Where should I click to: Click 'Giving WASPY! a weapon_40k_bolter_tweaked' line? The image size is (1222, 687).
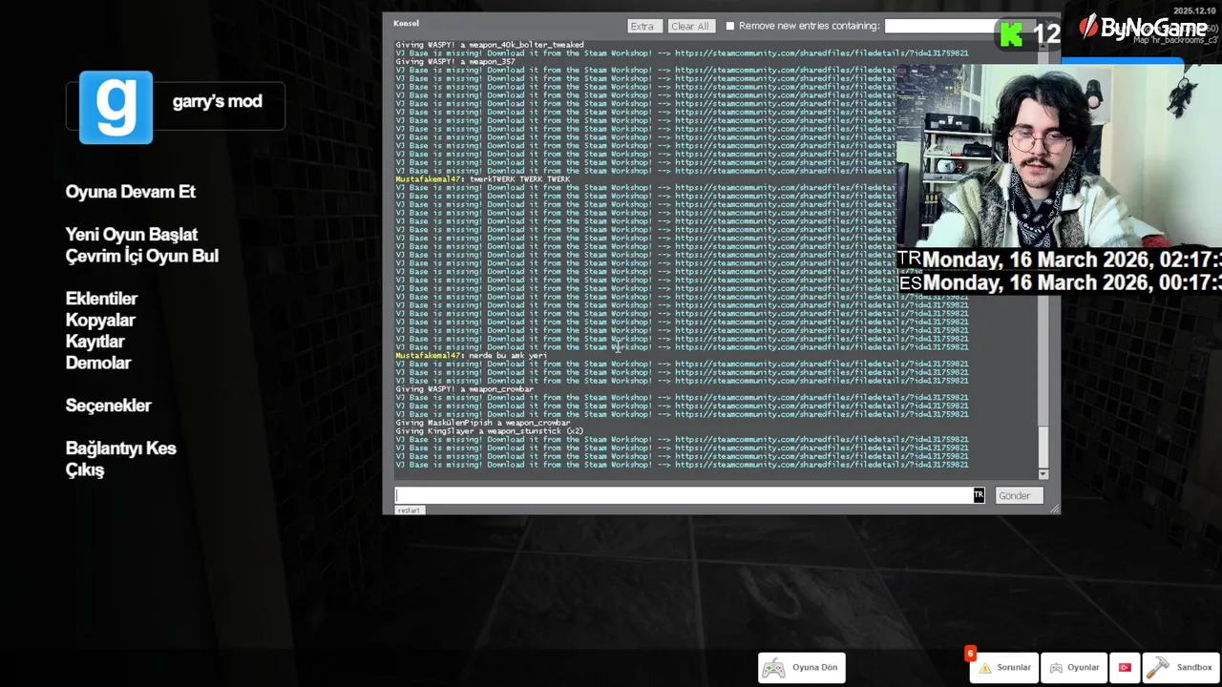click(490, 45)
